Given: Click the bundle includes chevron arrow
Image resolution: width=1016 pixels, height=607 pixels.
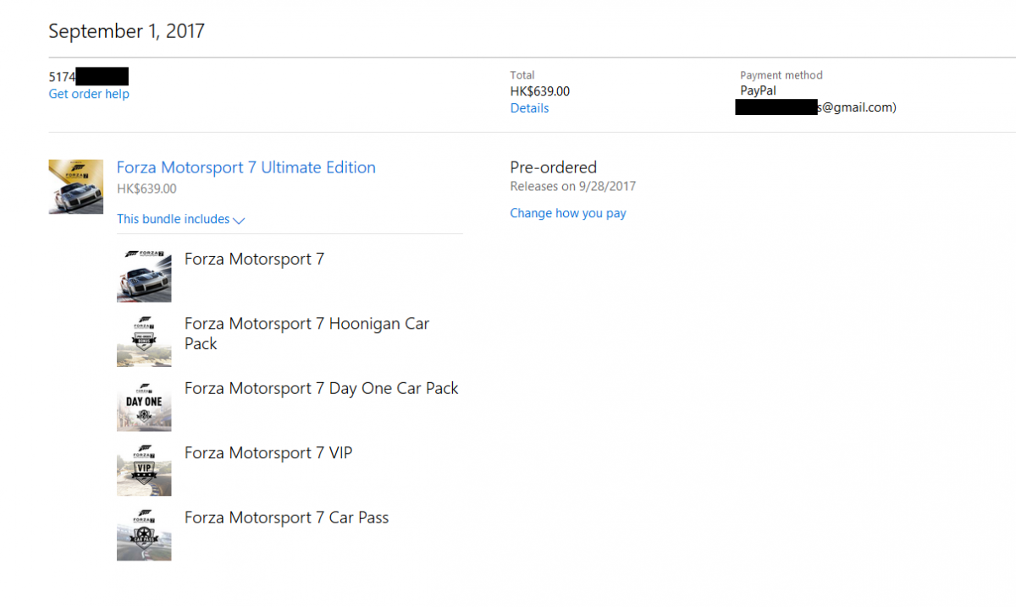Looking at the screenshot, I should coord(239,220).
